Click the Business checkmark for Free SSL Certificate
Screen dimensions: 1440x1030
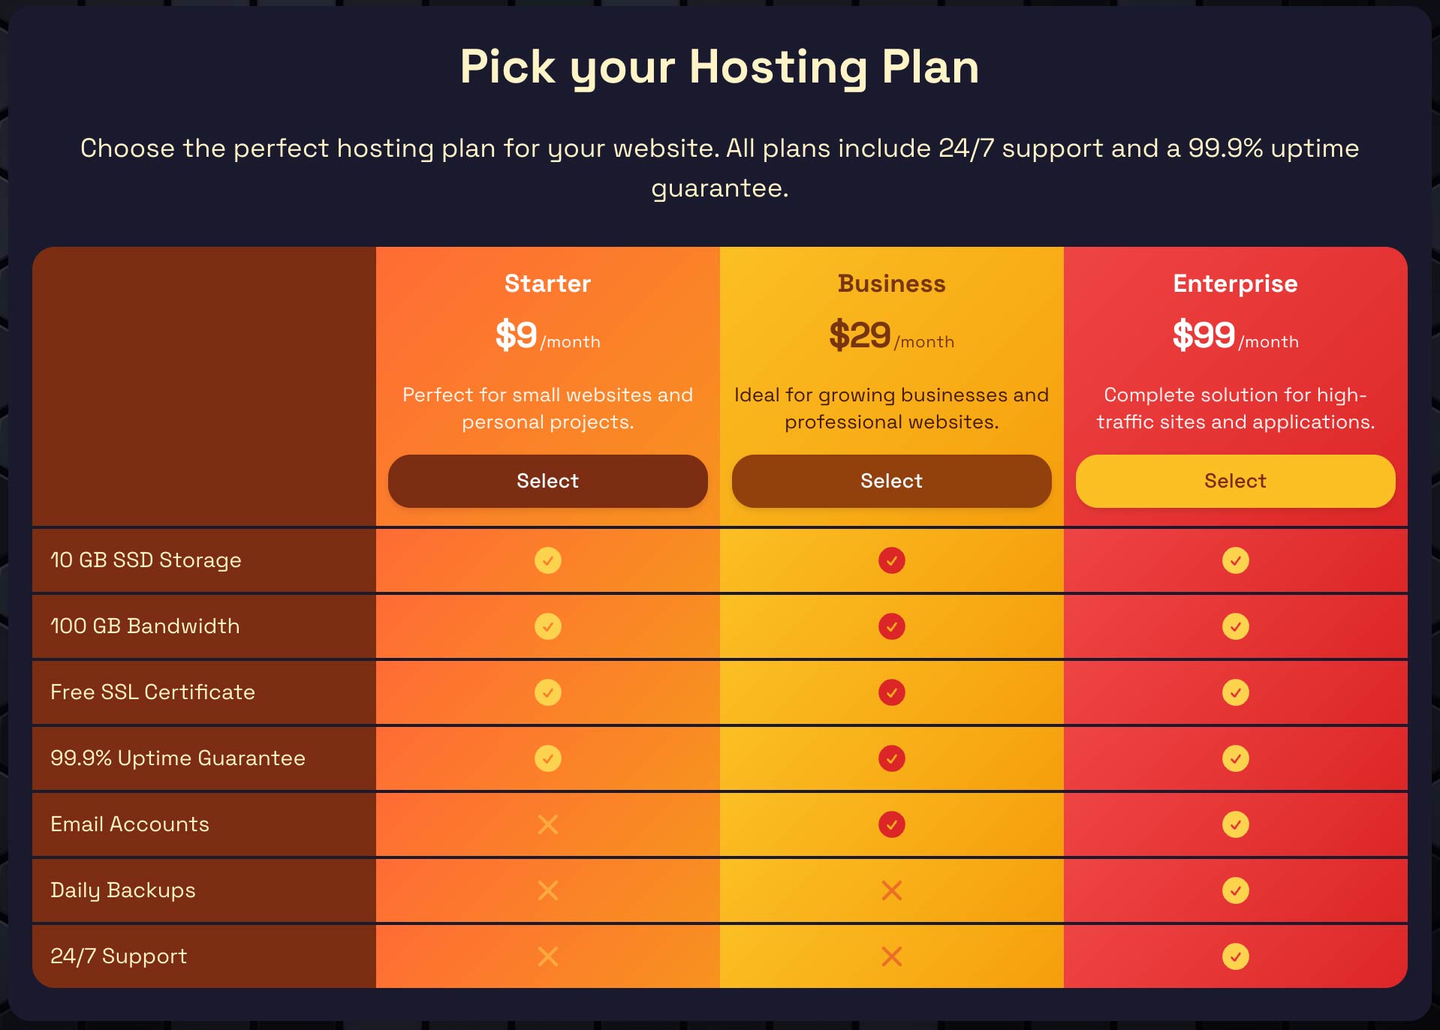pos(891,692)
